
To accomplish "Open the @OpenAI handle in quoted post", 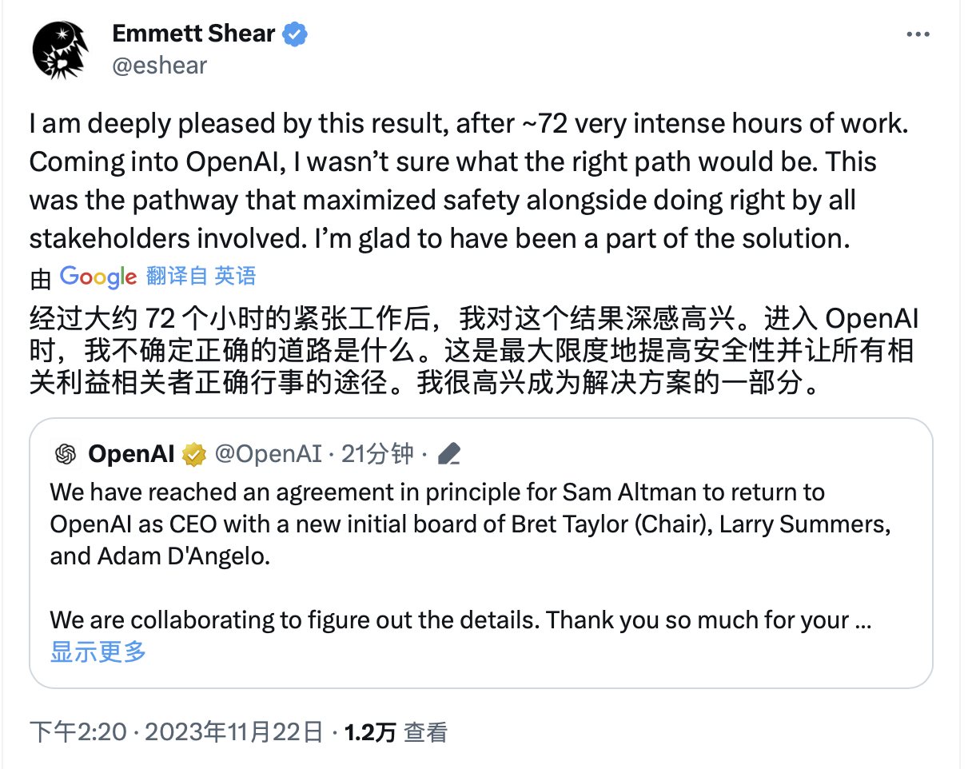I will [269, 454].
